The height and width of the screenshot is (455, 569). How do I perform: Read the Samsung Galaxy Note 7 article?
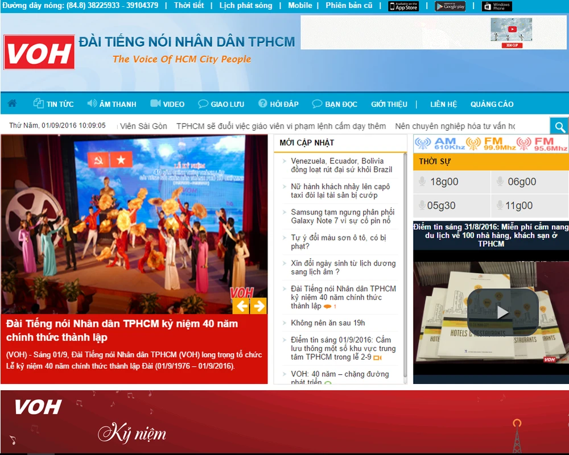click(x=342, y=216)
